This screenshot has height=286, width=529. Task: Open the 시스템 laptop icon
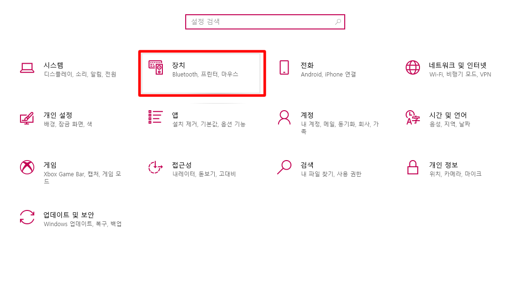click(27, 67)
